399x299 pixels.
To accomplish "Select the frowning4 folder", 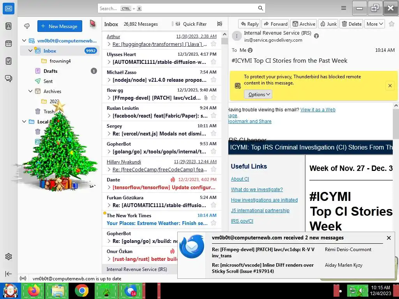I will (x=60, y=61).
